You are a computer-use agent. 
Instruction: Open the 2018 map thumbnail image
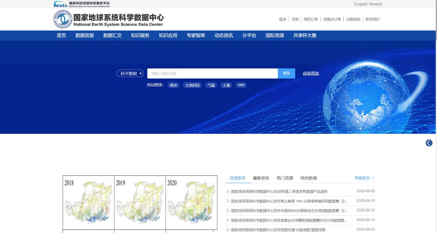click(88, 202)
